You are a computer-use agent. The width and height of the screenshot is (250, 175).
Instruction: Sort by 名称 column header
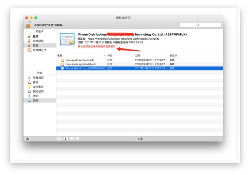[81, 55]
